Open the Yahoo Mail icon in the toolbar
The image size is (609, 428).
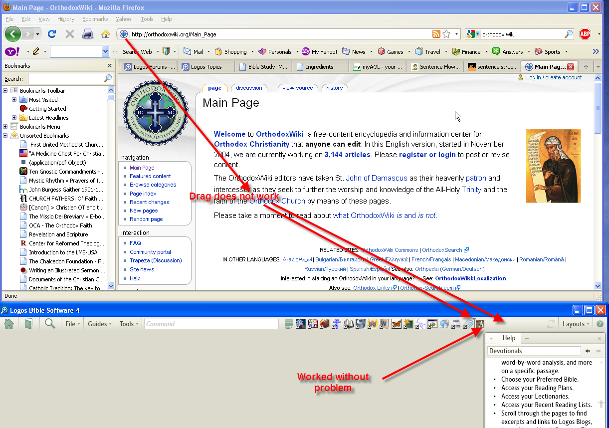[188, 51]
